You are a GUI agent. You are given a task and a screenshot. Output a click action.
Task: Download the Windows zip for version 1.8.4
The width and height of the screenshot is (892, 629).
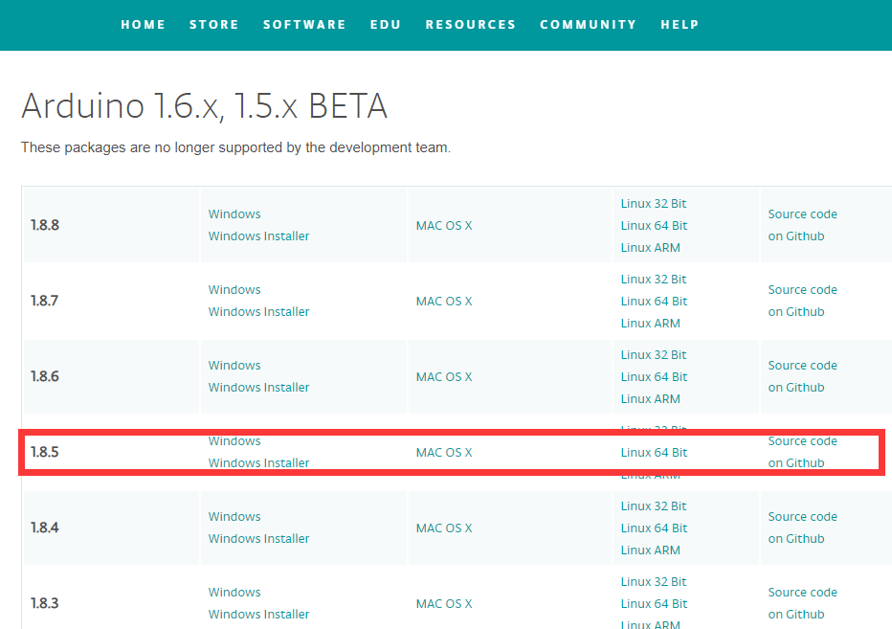pos(234,517)
